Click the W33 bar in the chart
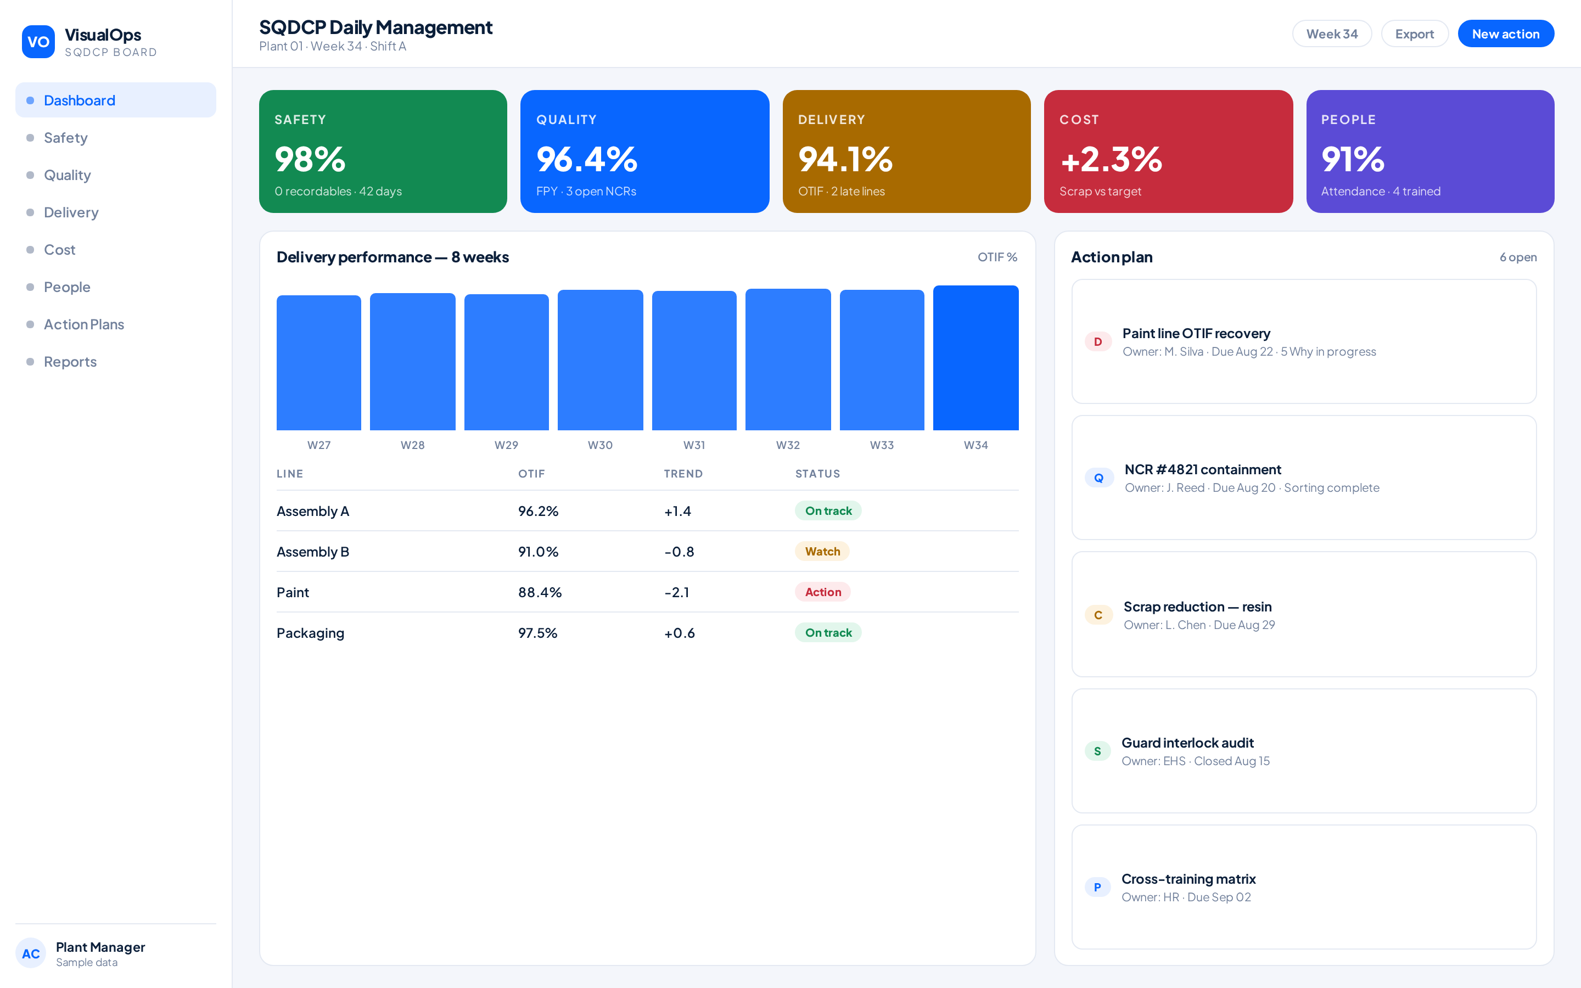The width and height of the screenshot is (1581, 988). pyautogui.click(x=882, y=360)
